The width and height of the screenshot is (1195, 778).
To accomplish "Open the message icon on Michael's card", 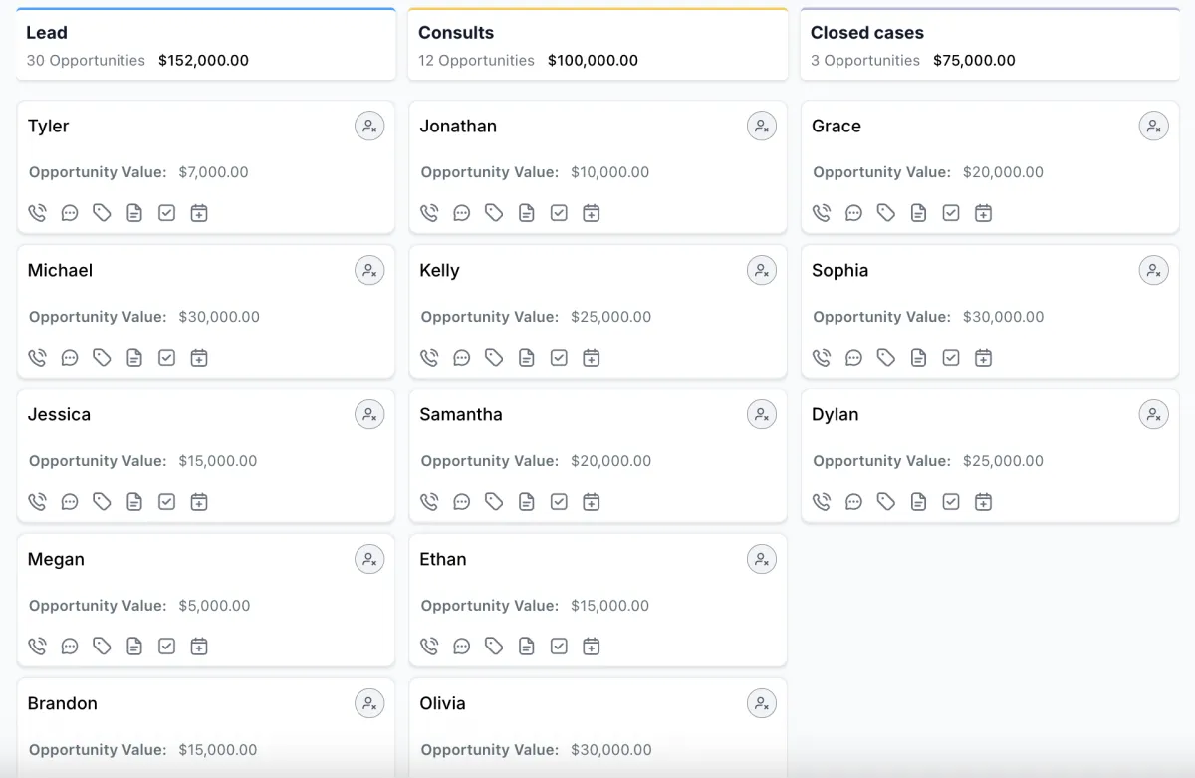I will click(70, 357).
